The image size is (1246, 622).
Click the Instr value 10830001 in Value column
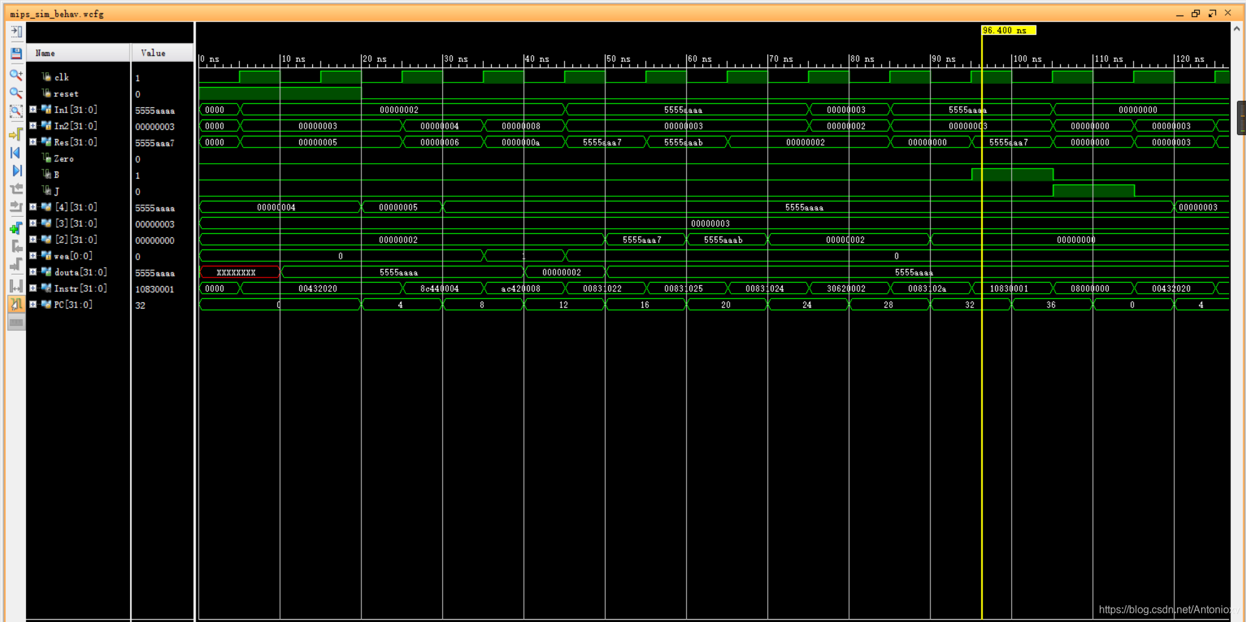coord(155,289)
